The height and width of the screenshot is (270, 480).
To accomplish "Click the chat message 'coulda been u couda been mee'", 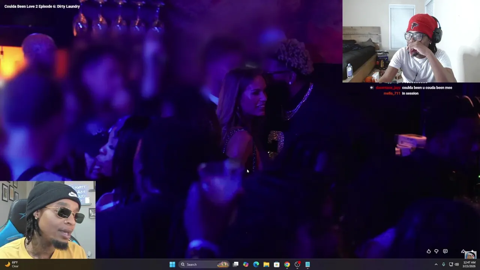I will [x=427, y=88].
